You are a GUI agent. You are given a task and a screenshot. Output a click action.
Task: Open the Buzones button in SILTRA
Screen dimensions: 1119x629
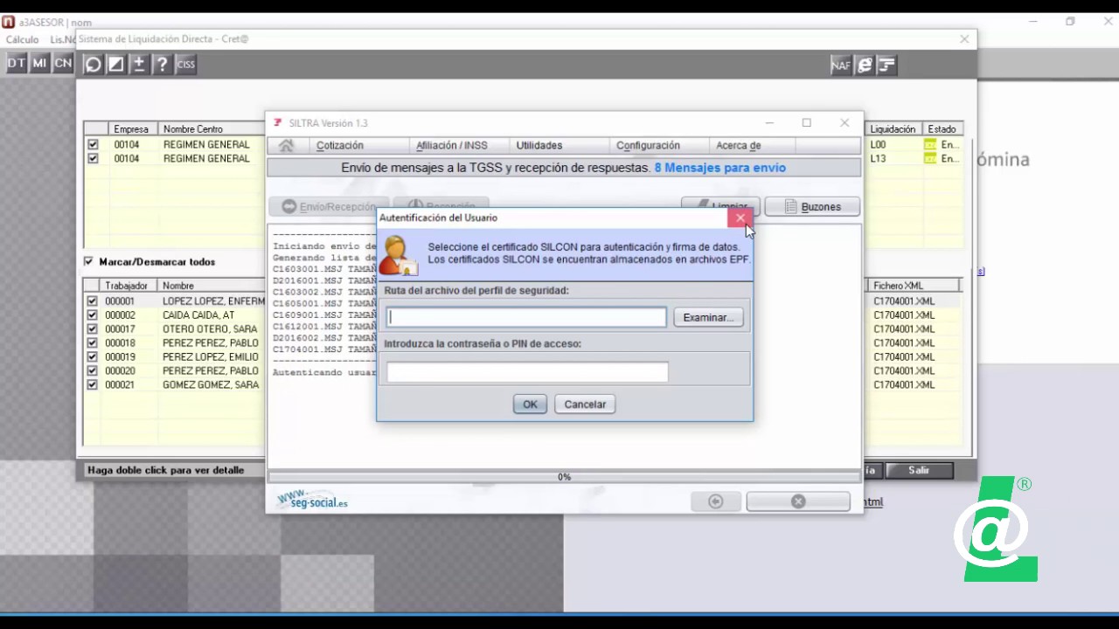pos(812,207)
